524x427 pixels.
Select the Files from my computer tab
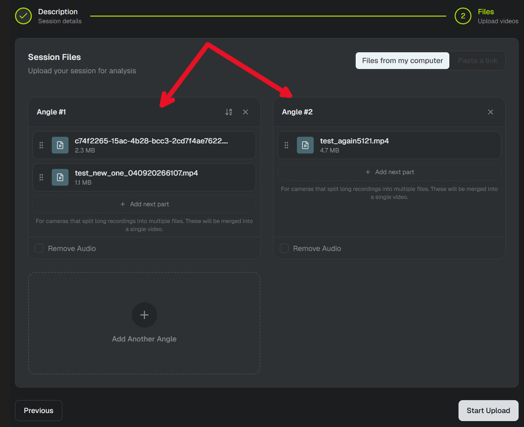[402, 61]
